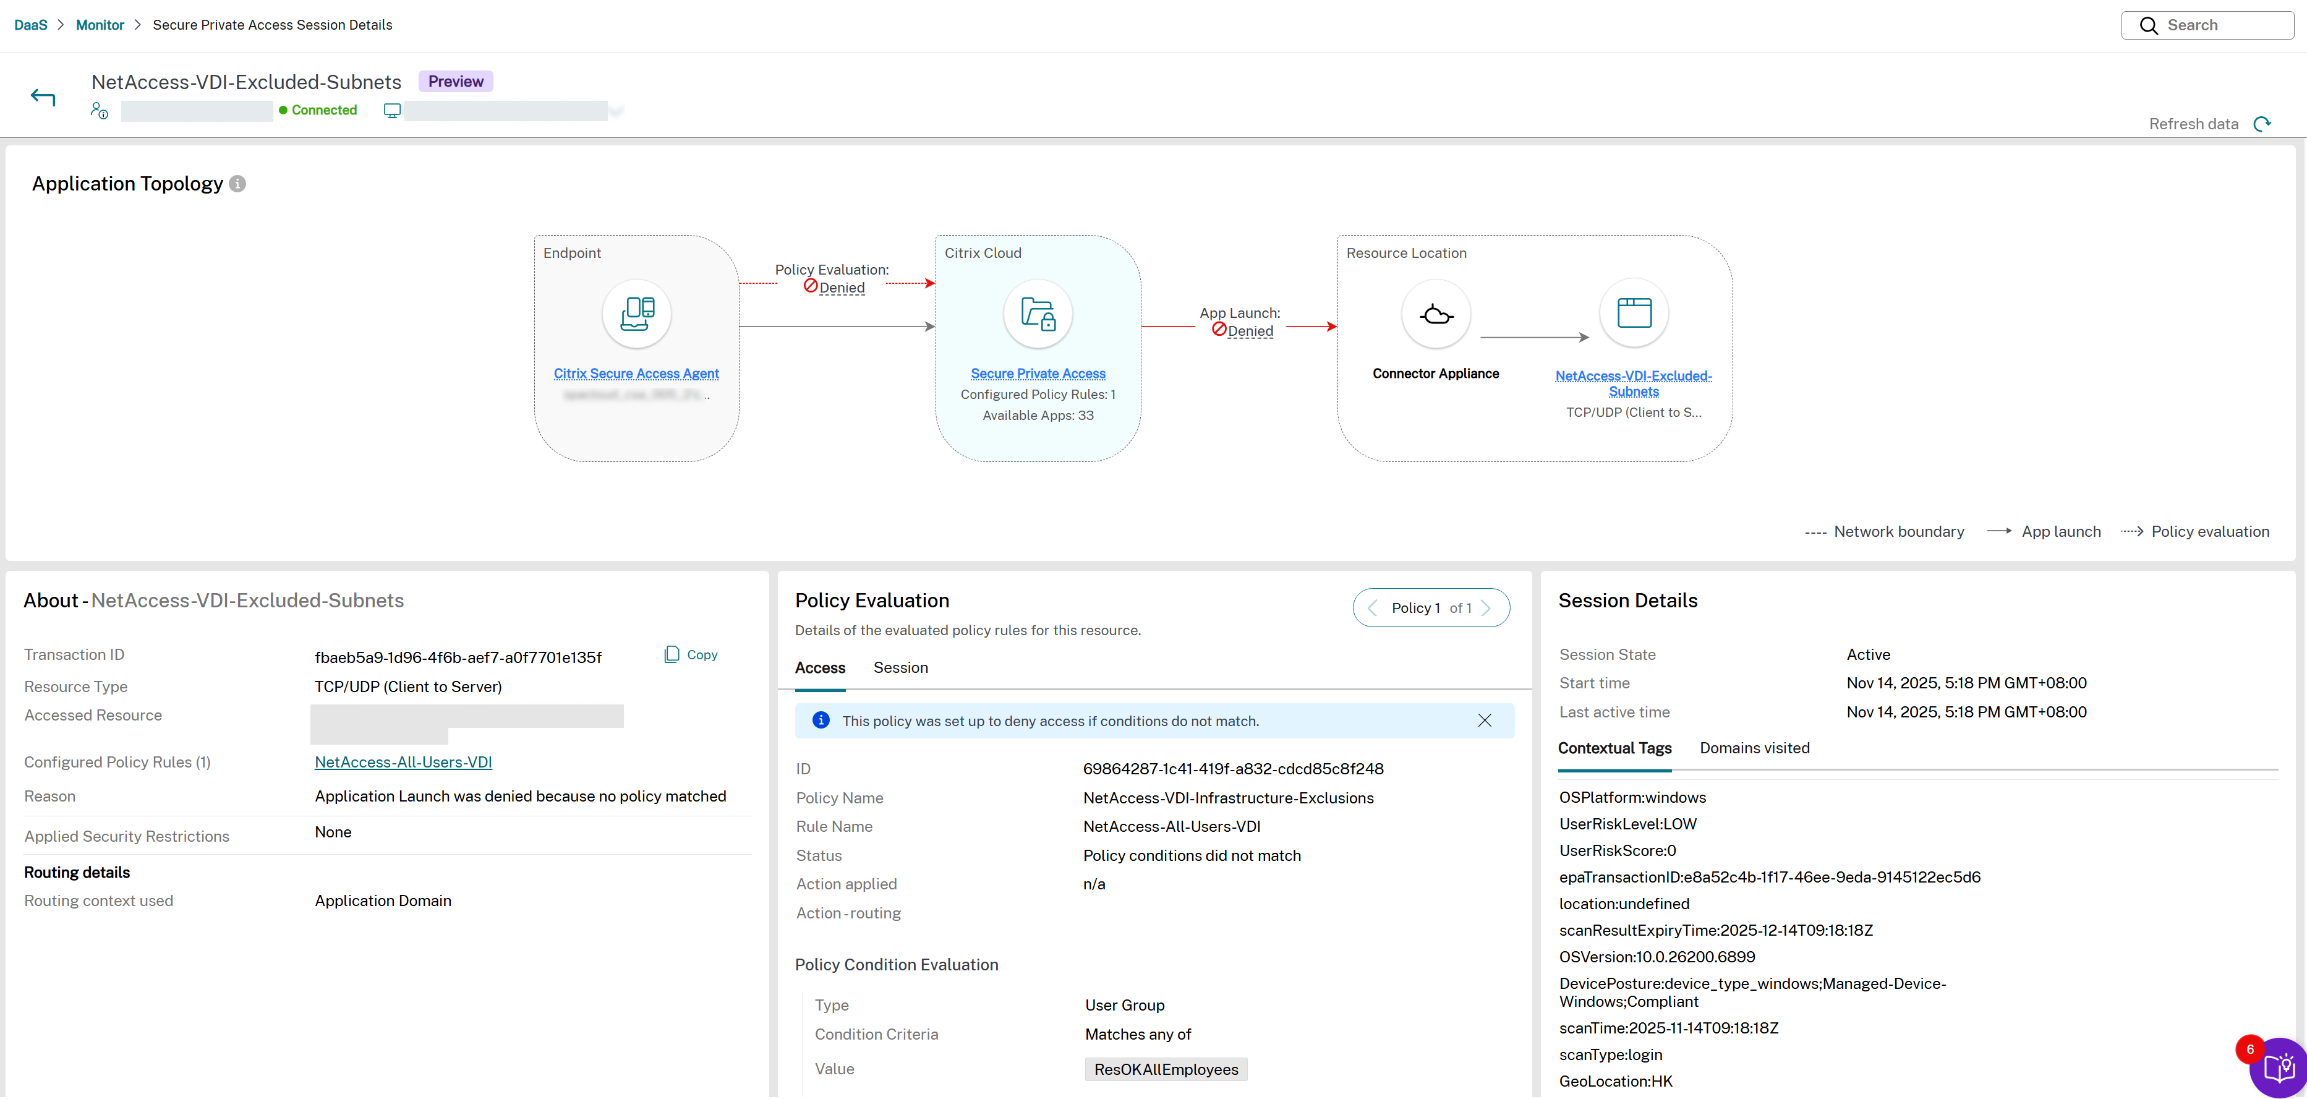This screenshot has width=2307, height=1099.
Task: Switch to the Access tab
Action: tap(819, 668)
